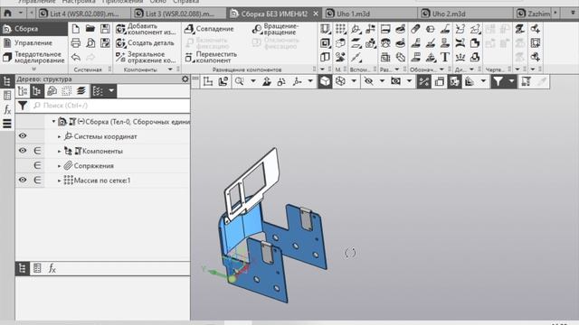This screenshot has width=579, height=325.
Task: Expand the Массив по сетке:1 node
Action: [59, 181]
